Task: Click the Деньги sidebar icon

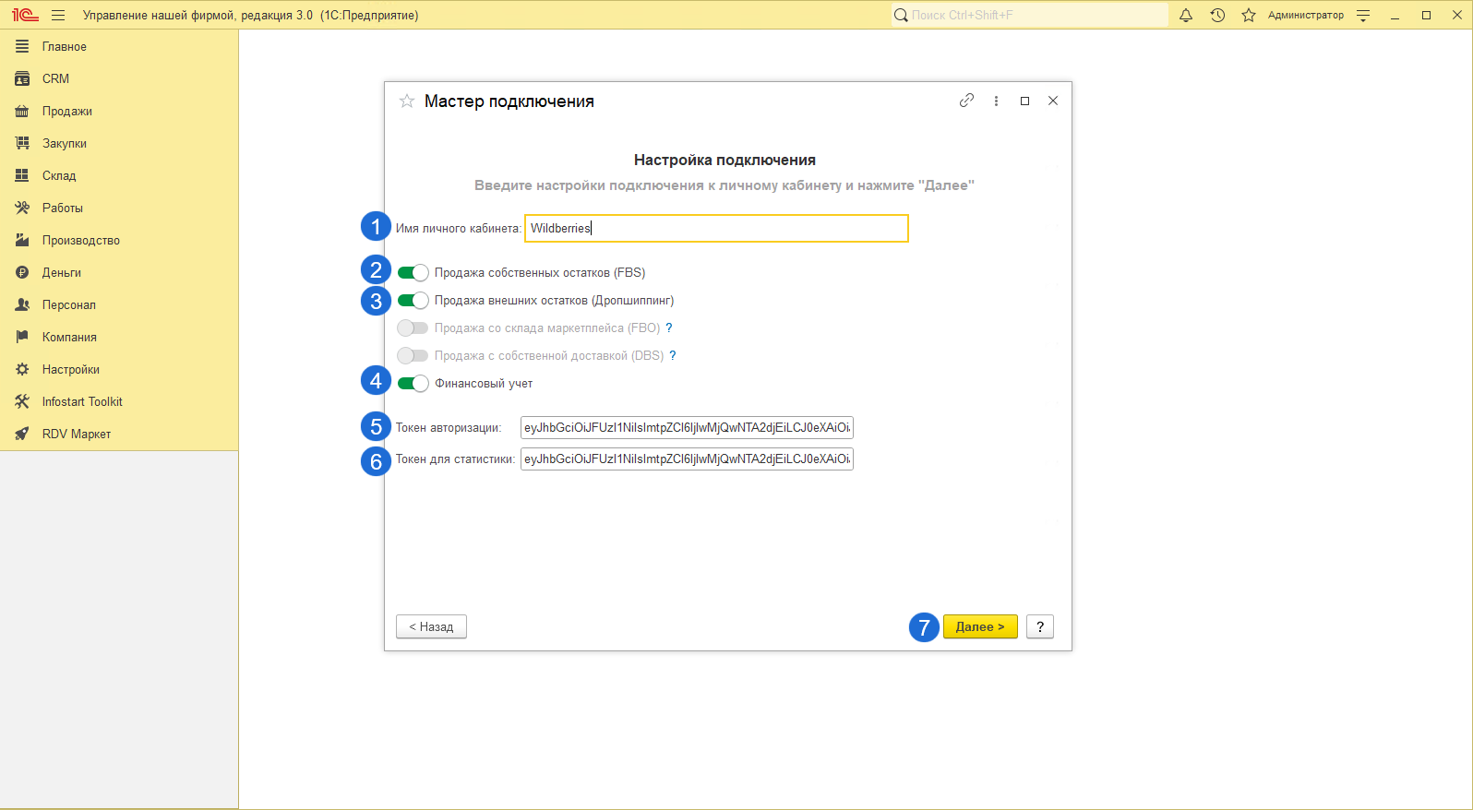Action: 22,272
